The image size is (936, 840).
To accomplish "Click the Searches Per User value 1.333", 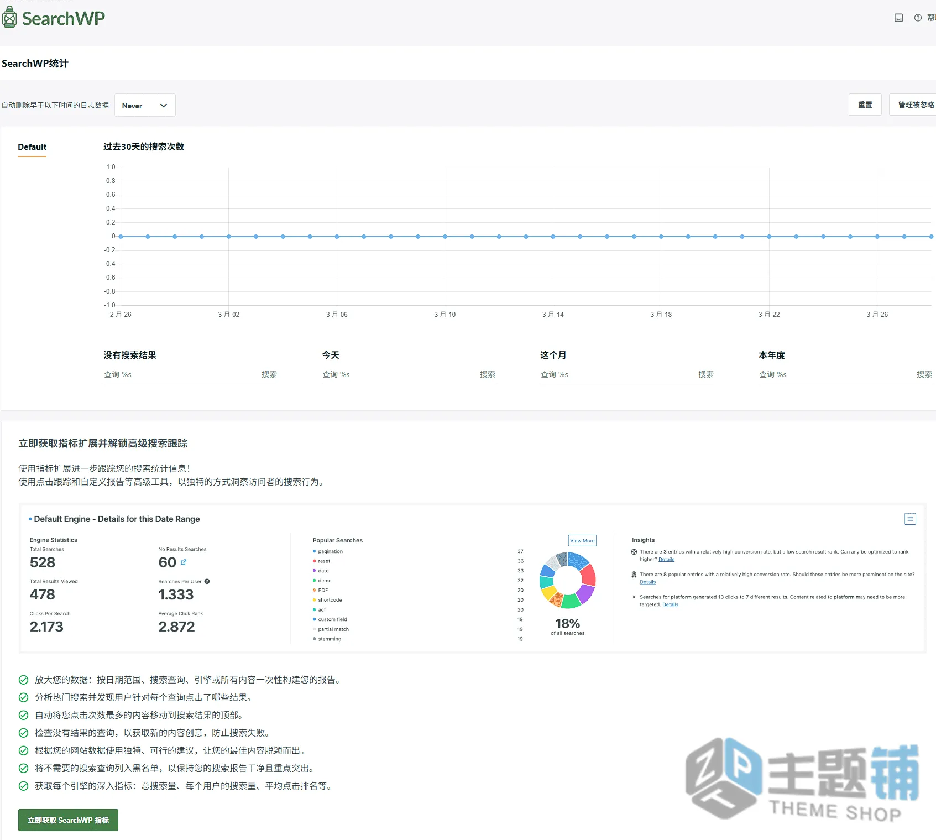I will pos(176,594).
